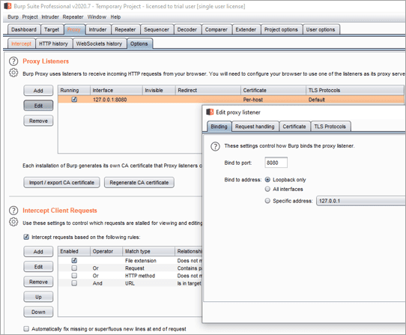
Task: Select All interfaces radio button
Action: 267,189
